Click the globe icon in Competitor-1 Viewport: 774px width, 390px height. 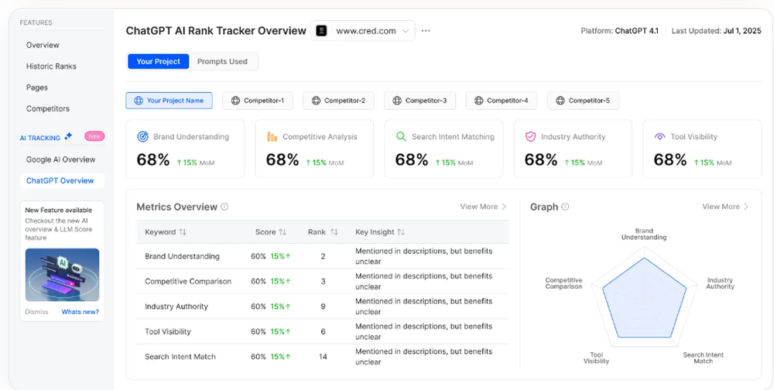click(235, 101)
